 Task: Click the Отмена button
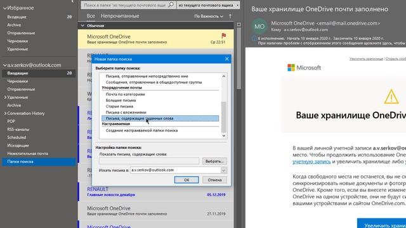(x=214, y=180)
